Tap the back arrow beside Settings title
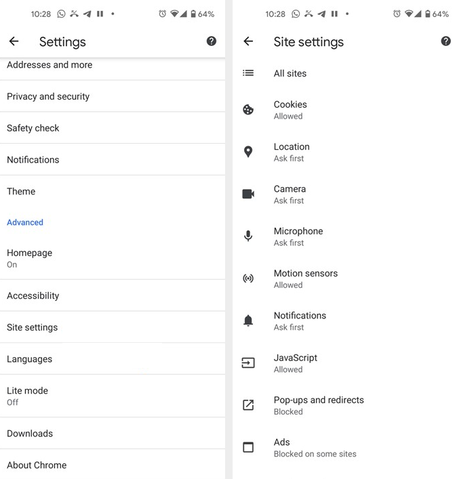The width and height of the screenshot is (455, 479). coord(14,41)
